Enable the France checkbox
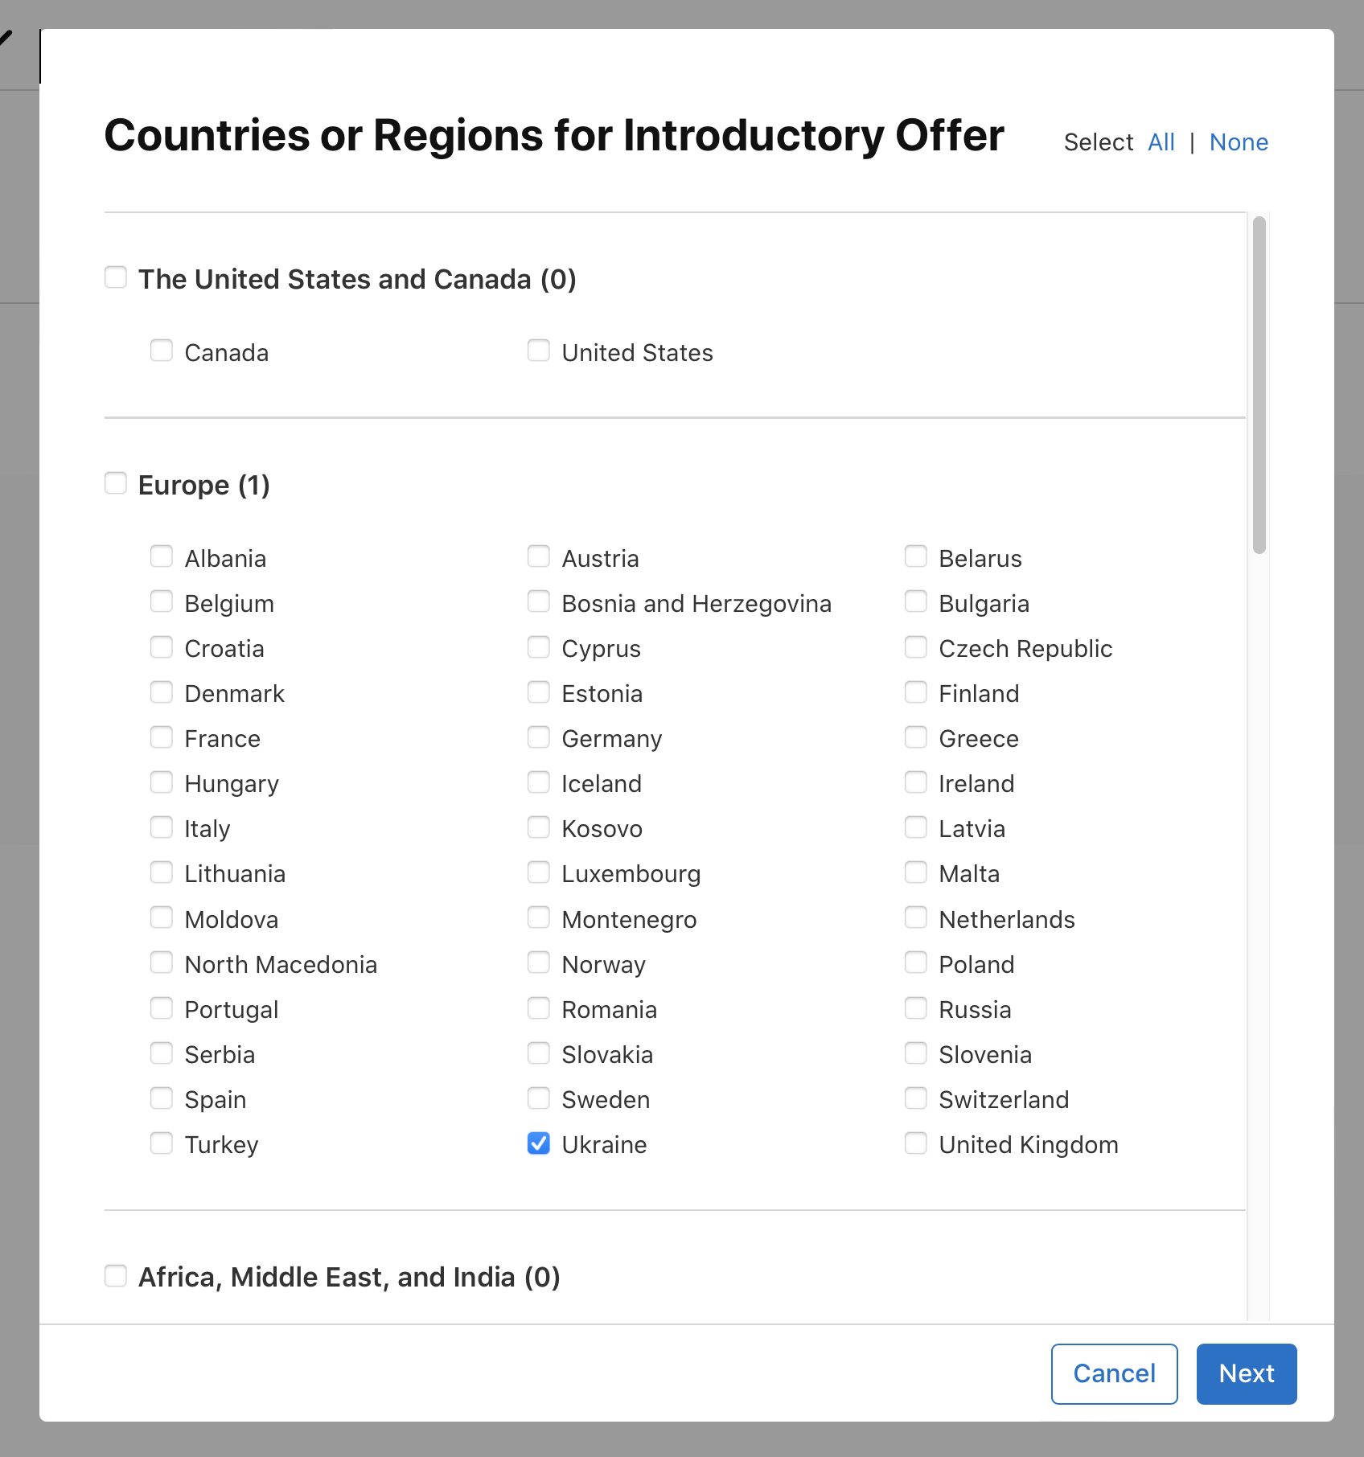Viewport: 1364px width, 1457px height. [162, 737]
